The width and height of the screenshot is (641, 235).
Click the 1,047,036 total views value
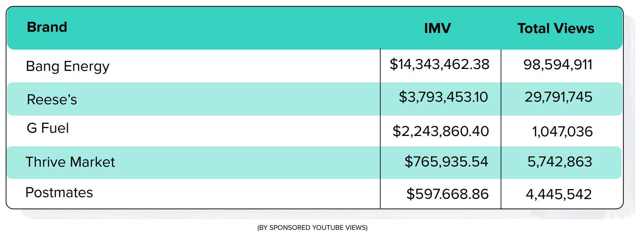coord(562,132)
